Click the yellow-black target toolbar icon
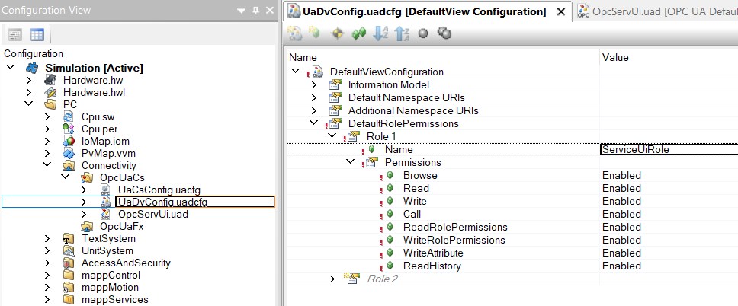The height and width of the screenshot is (306, 738). (x=337, y=33)
